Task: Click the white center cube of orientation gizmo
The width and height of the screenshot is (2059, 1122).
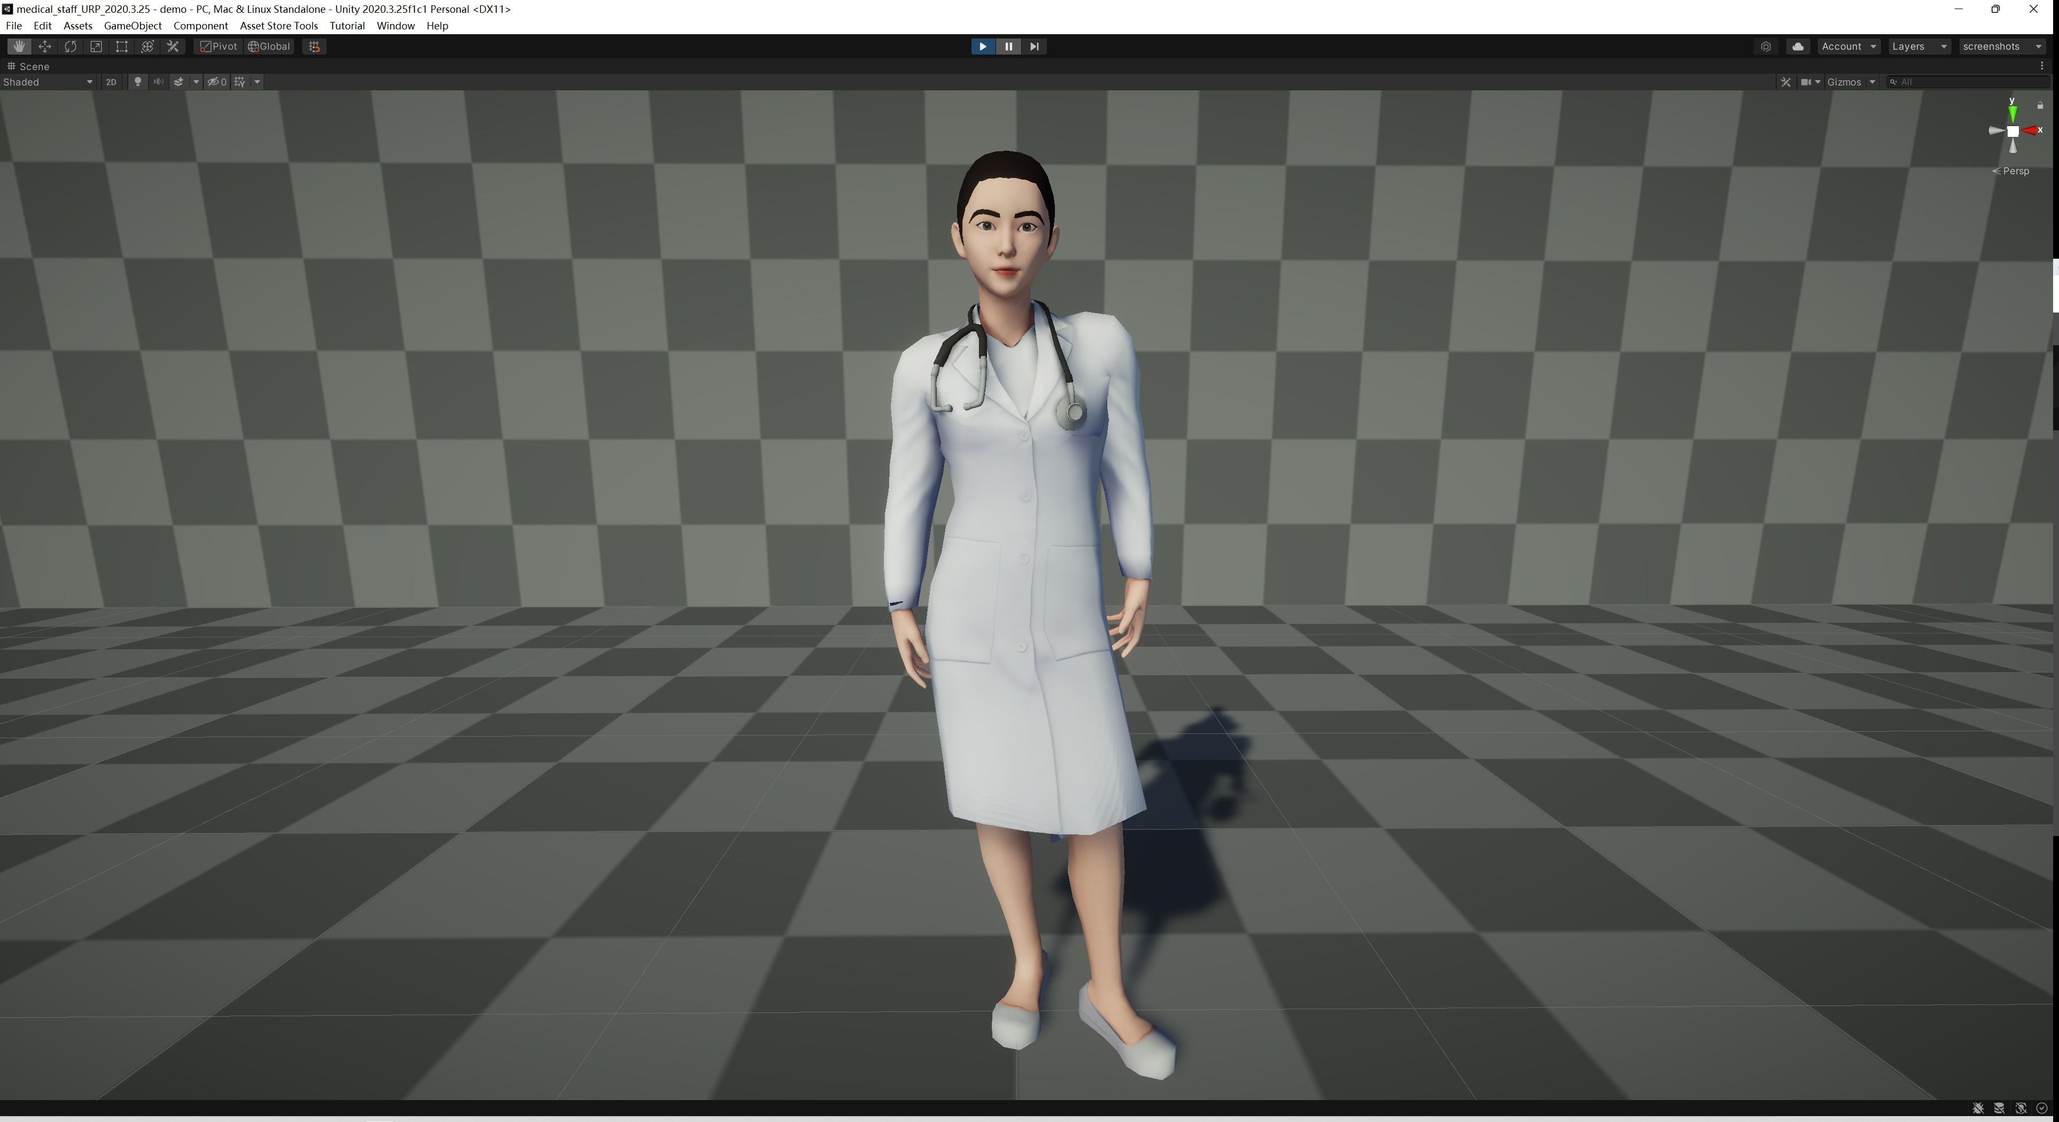Action: coord(2012,131)
